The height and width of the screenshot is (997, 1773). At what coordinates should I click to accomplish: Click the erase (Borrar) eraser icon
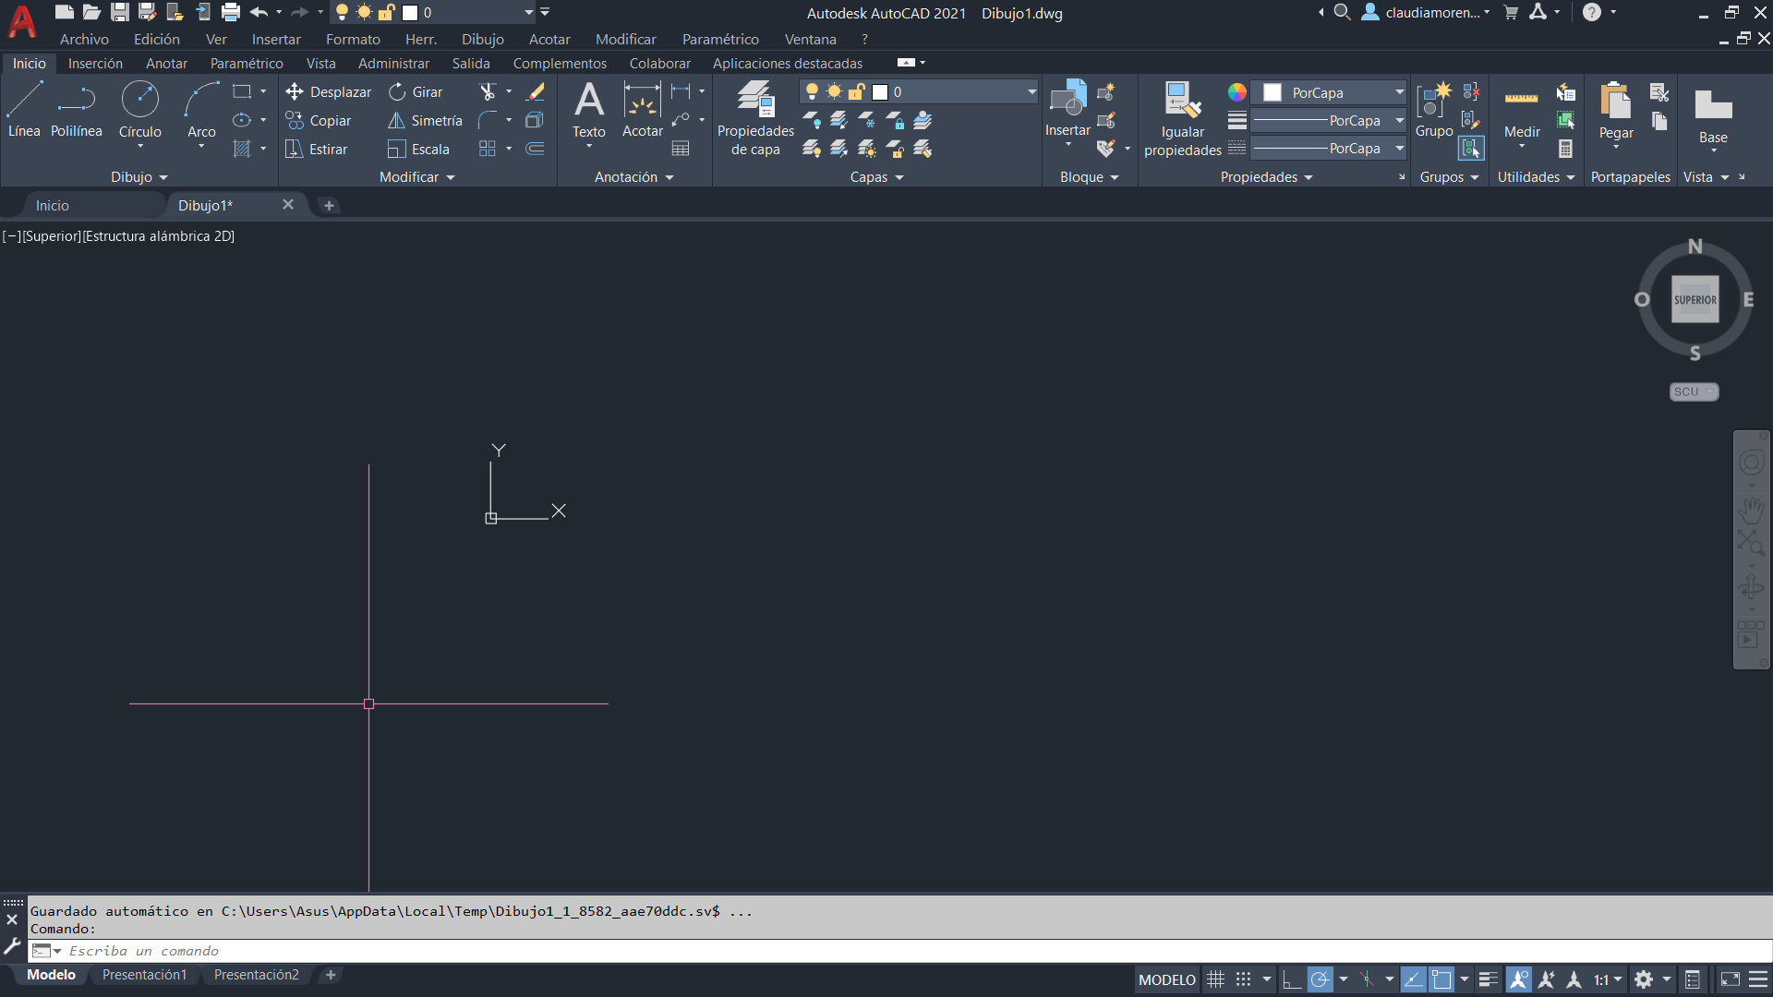(536, 91)
